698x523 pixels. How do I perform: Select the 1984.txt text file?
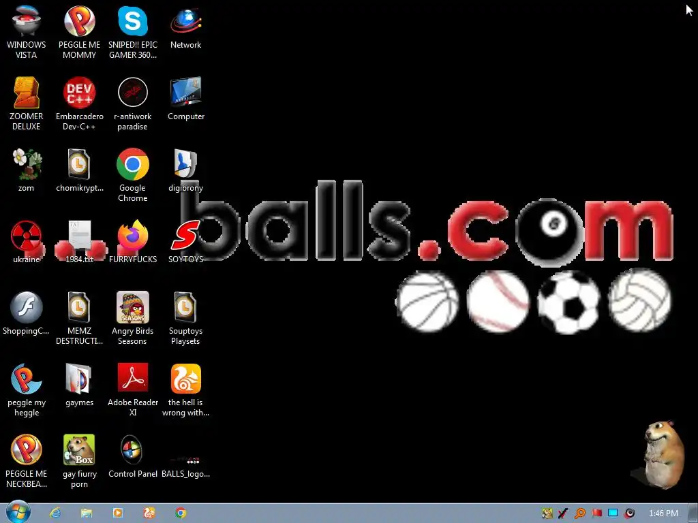79,242
